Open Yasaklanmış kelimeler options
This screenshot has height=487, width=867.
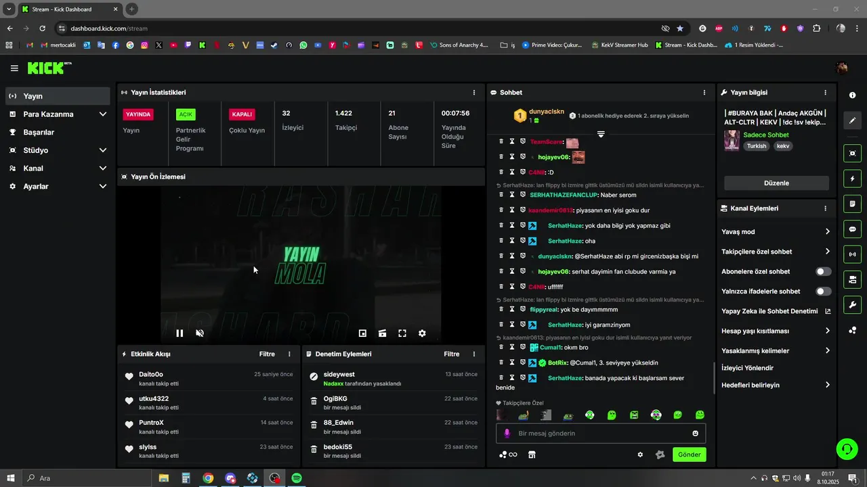point(776,351)
